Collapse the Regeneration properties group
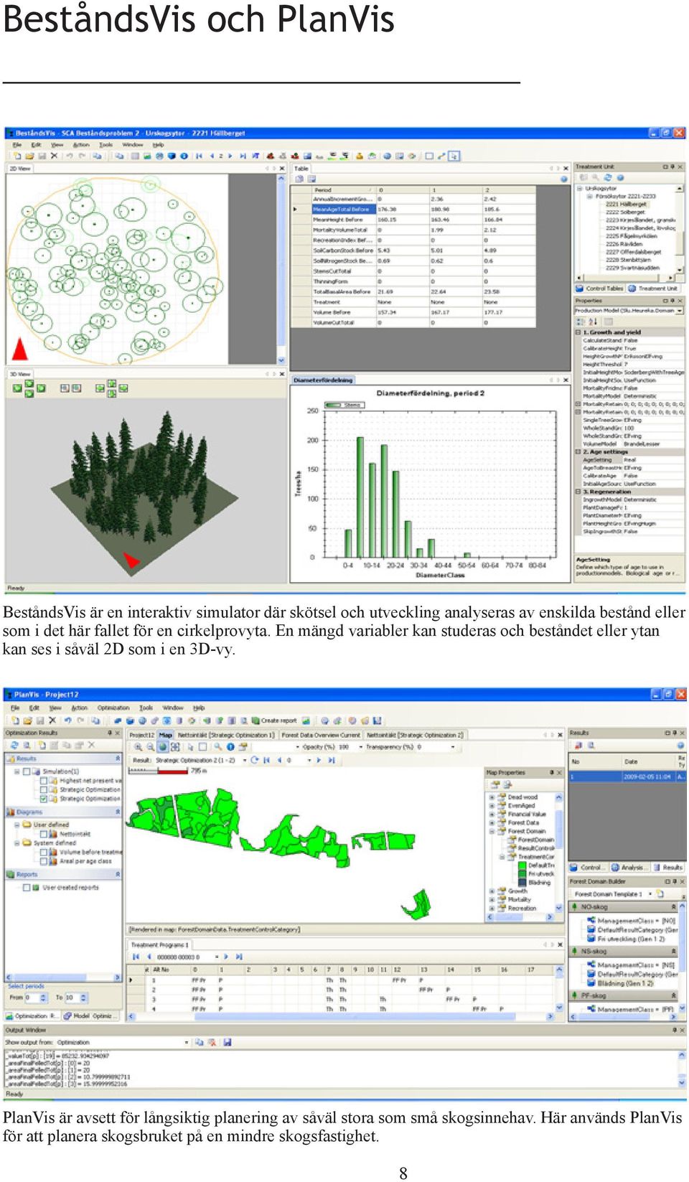The width and height of the screenshot is (689, 1182). [x=578, y=492]
